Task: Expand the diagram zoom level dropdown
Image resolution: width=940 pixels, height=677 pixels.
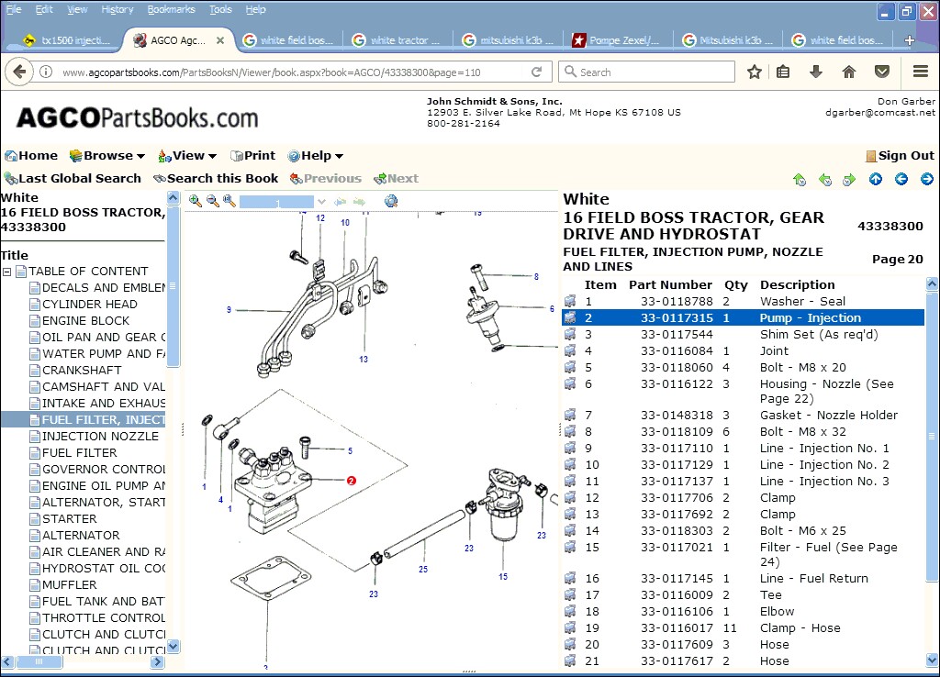Action: coord(321,202)
